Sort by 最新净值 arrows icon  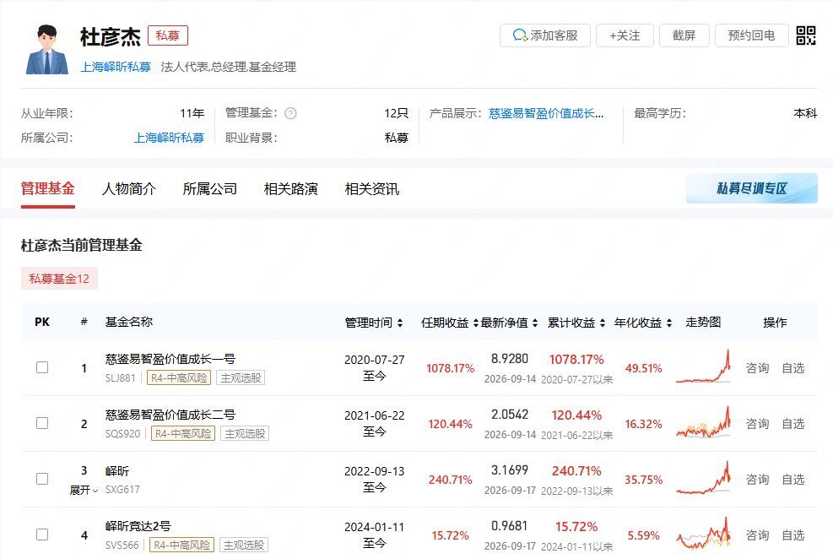coord(534,323)
